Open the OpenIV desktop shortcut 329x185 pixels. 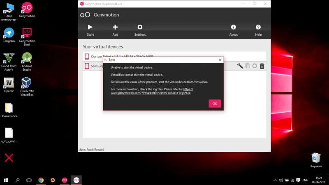tap(9, 85)
